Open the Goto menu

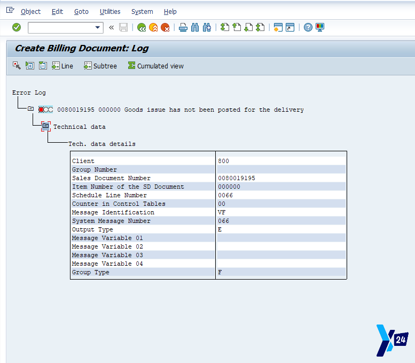pos(81,11)
